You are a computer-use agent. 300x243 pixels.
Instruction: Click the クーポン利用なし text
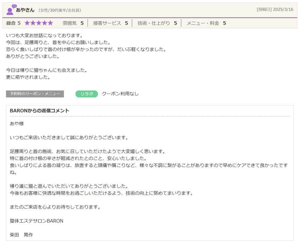pyautogui.click(x=120, y=94)
